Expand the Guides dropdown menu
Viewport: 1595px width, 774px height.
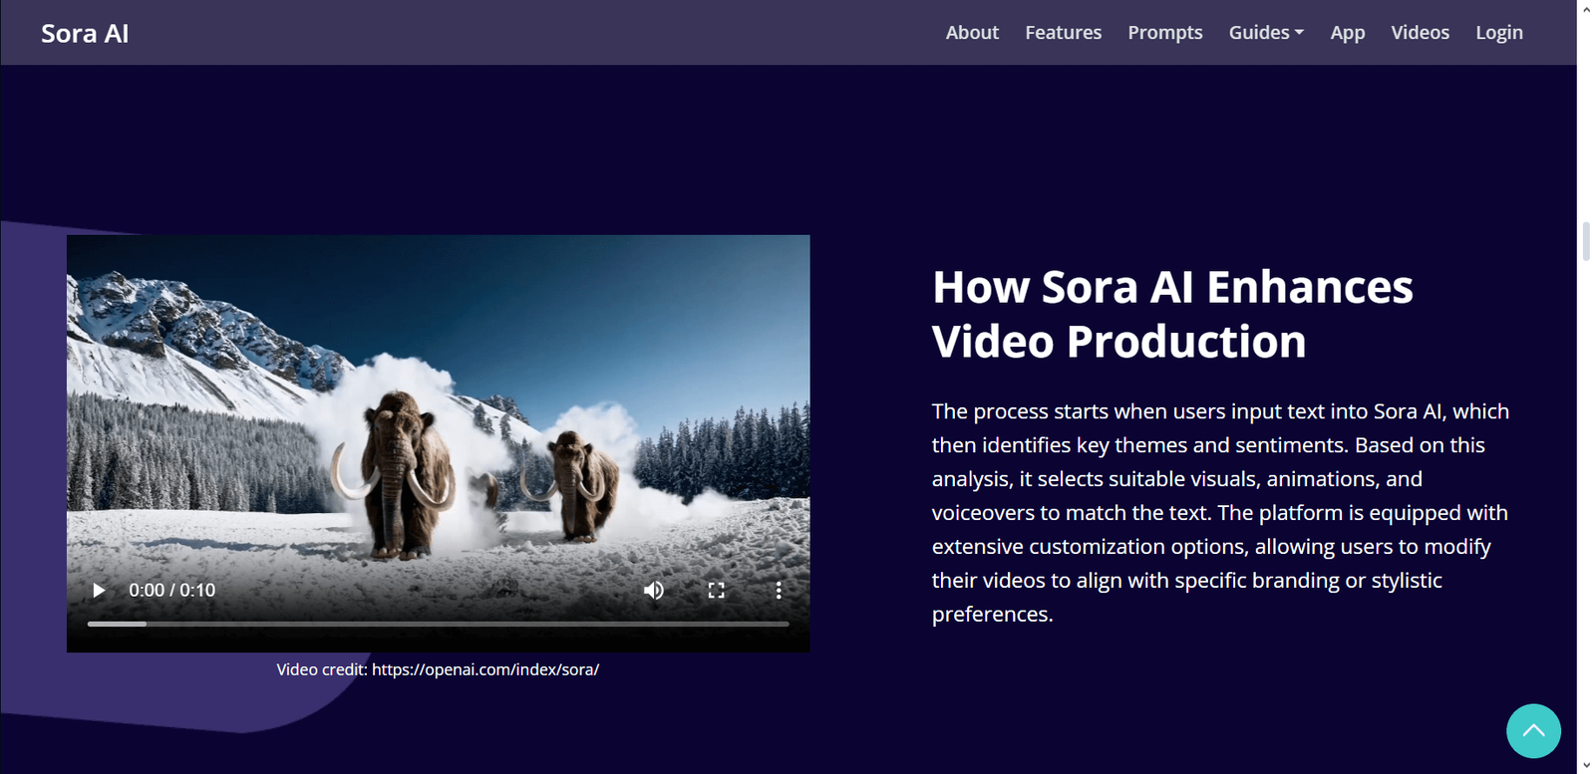(1266, 33)
